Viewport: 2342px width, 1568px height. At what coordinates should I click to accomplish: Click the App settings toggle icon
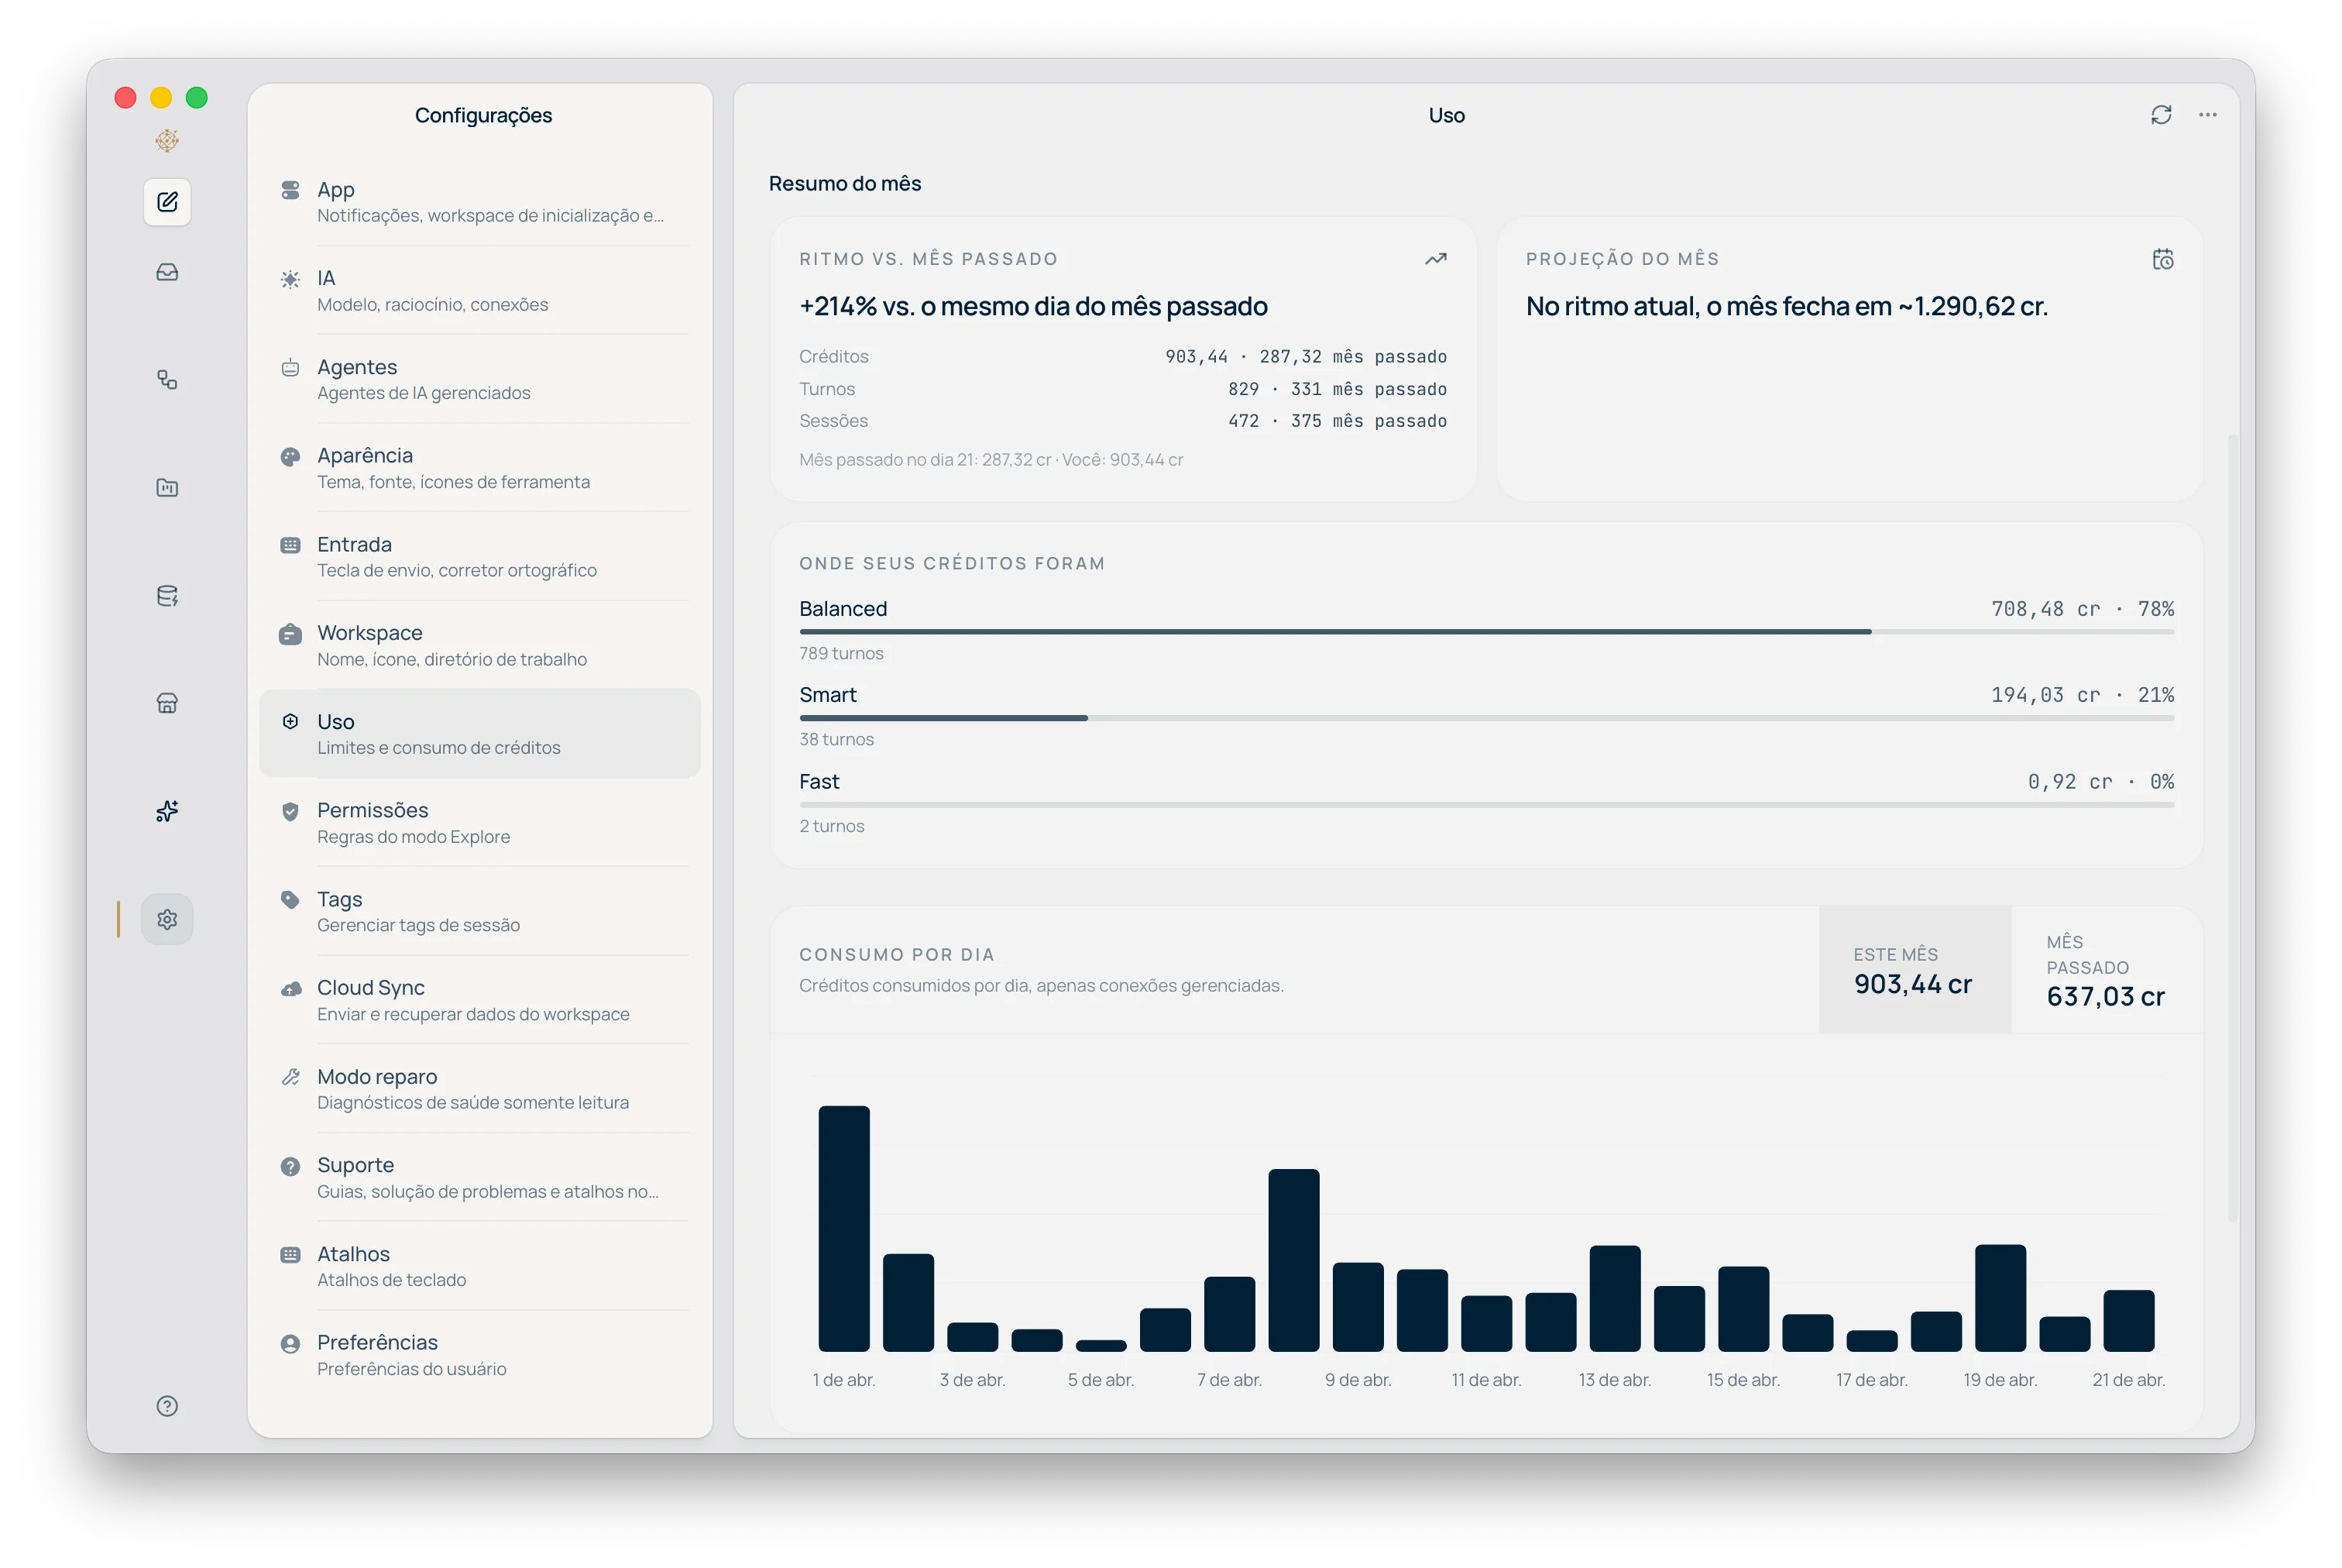point(290,189)
